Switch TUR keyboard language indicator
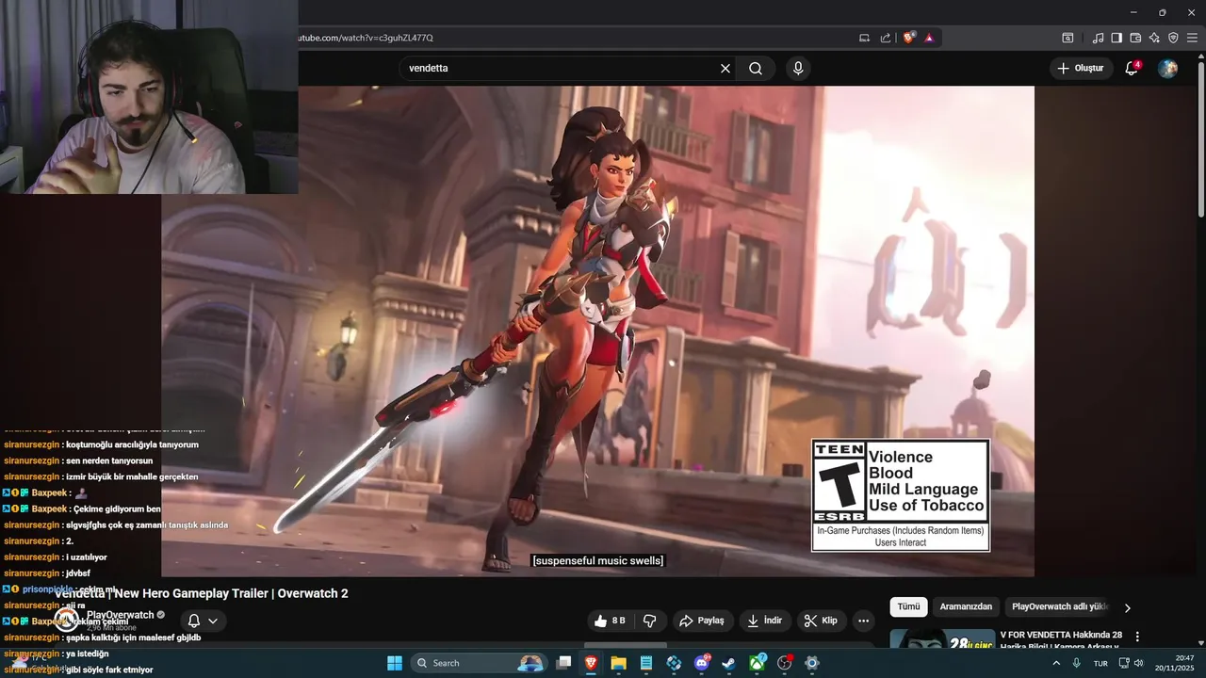Viewport: 1206px width, 678px height. tap(1100, 663)
